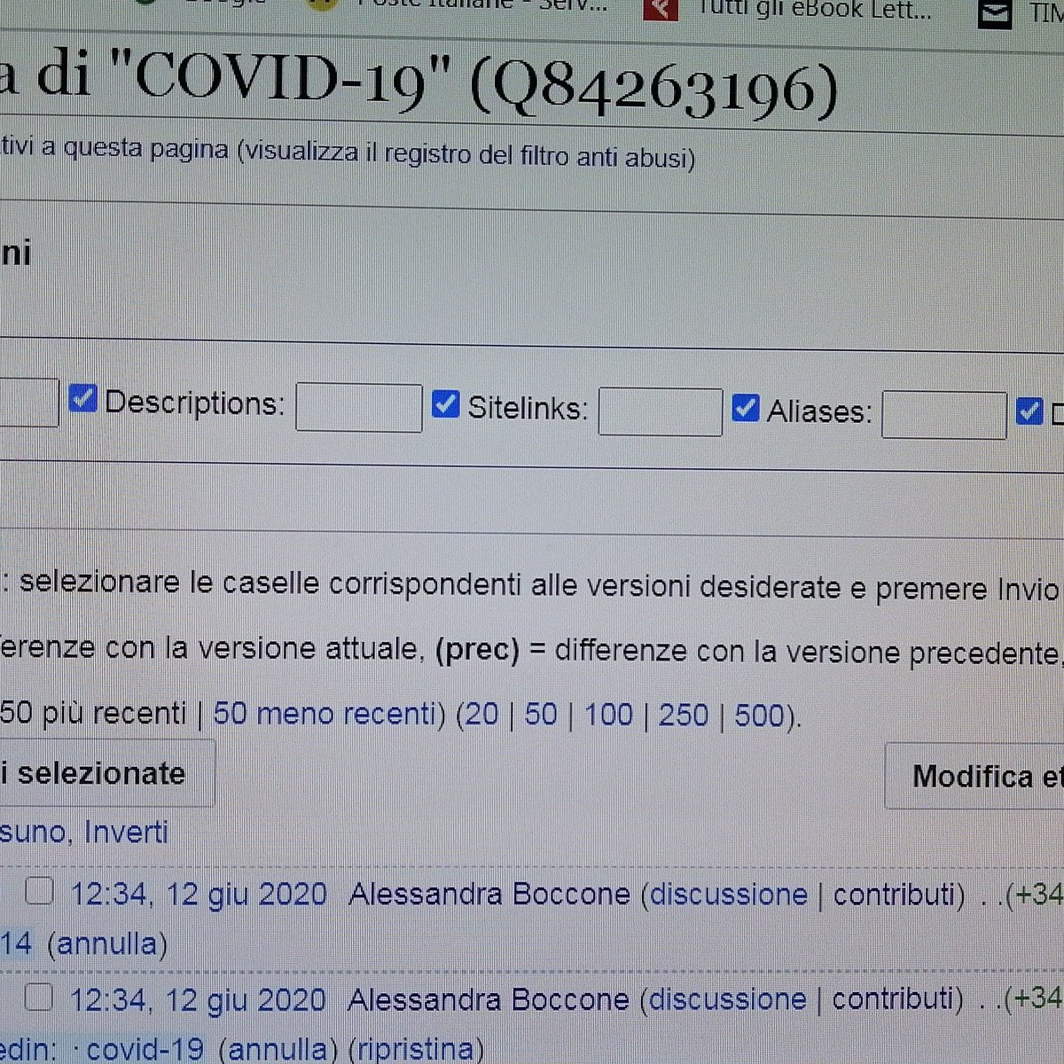Image resolution: width=1064 pixels, height=1064 pixels.
Task: Open first Alessandra Boccone user link
Action: (x=489, y=894)
